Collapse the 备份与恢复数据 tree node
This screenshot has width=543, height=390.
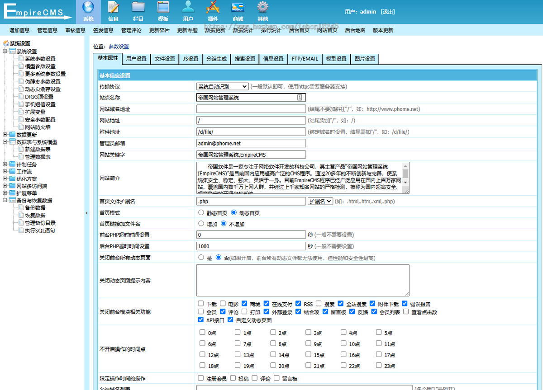5,200
